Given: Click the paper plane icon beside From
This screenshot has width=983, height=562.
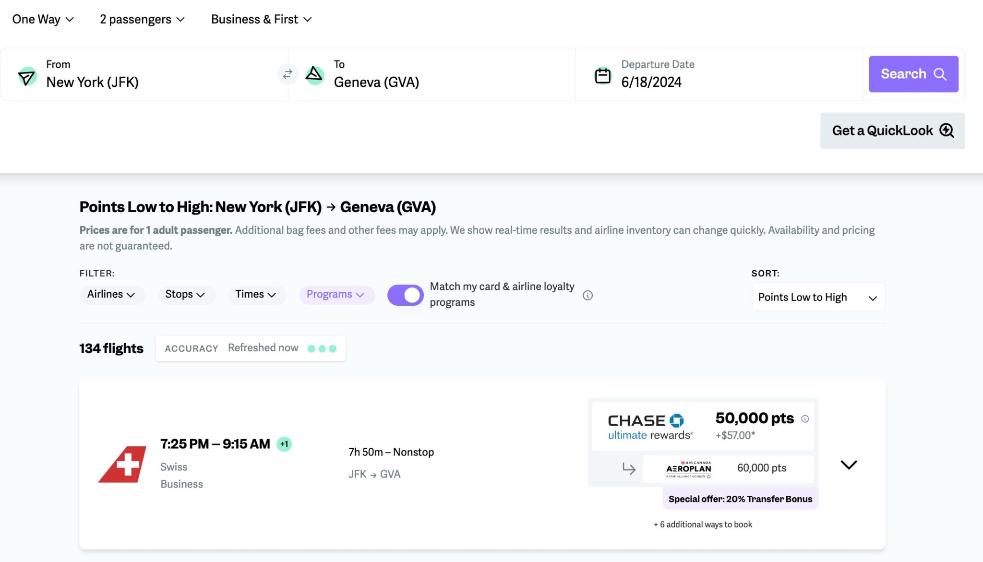Looking at the screenshot, I should [x=27, y=76].
